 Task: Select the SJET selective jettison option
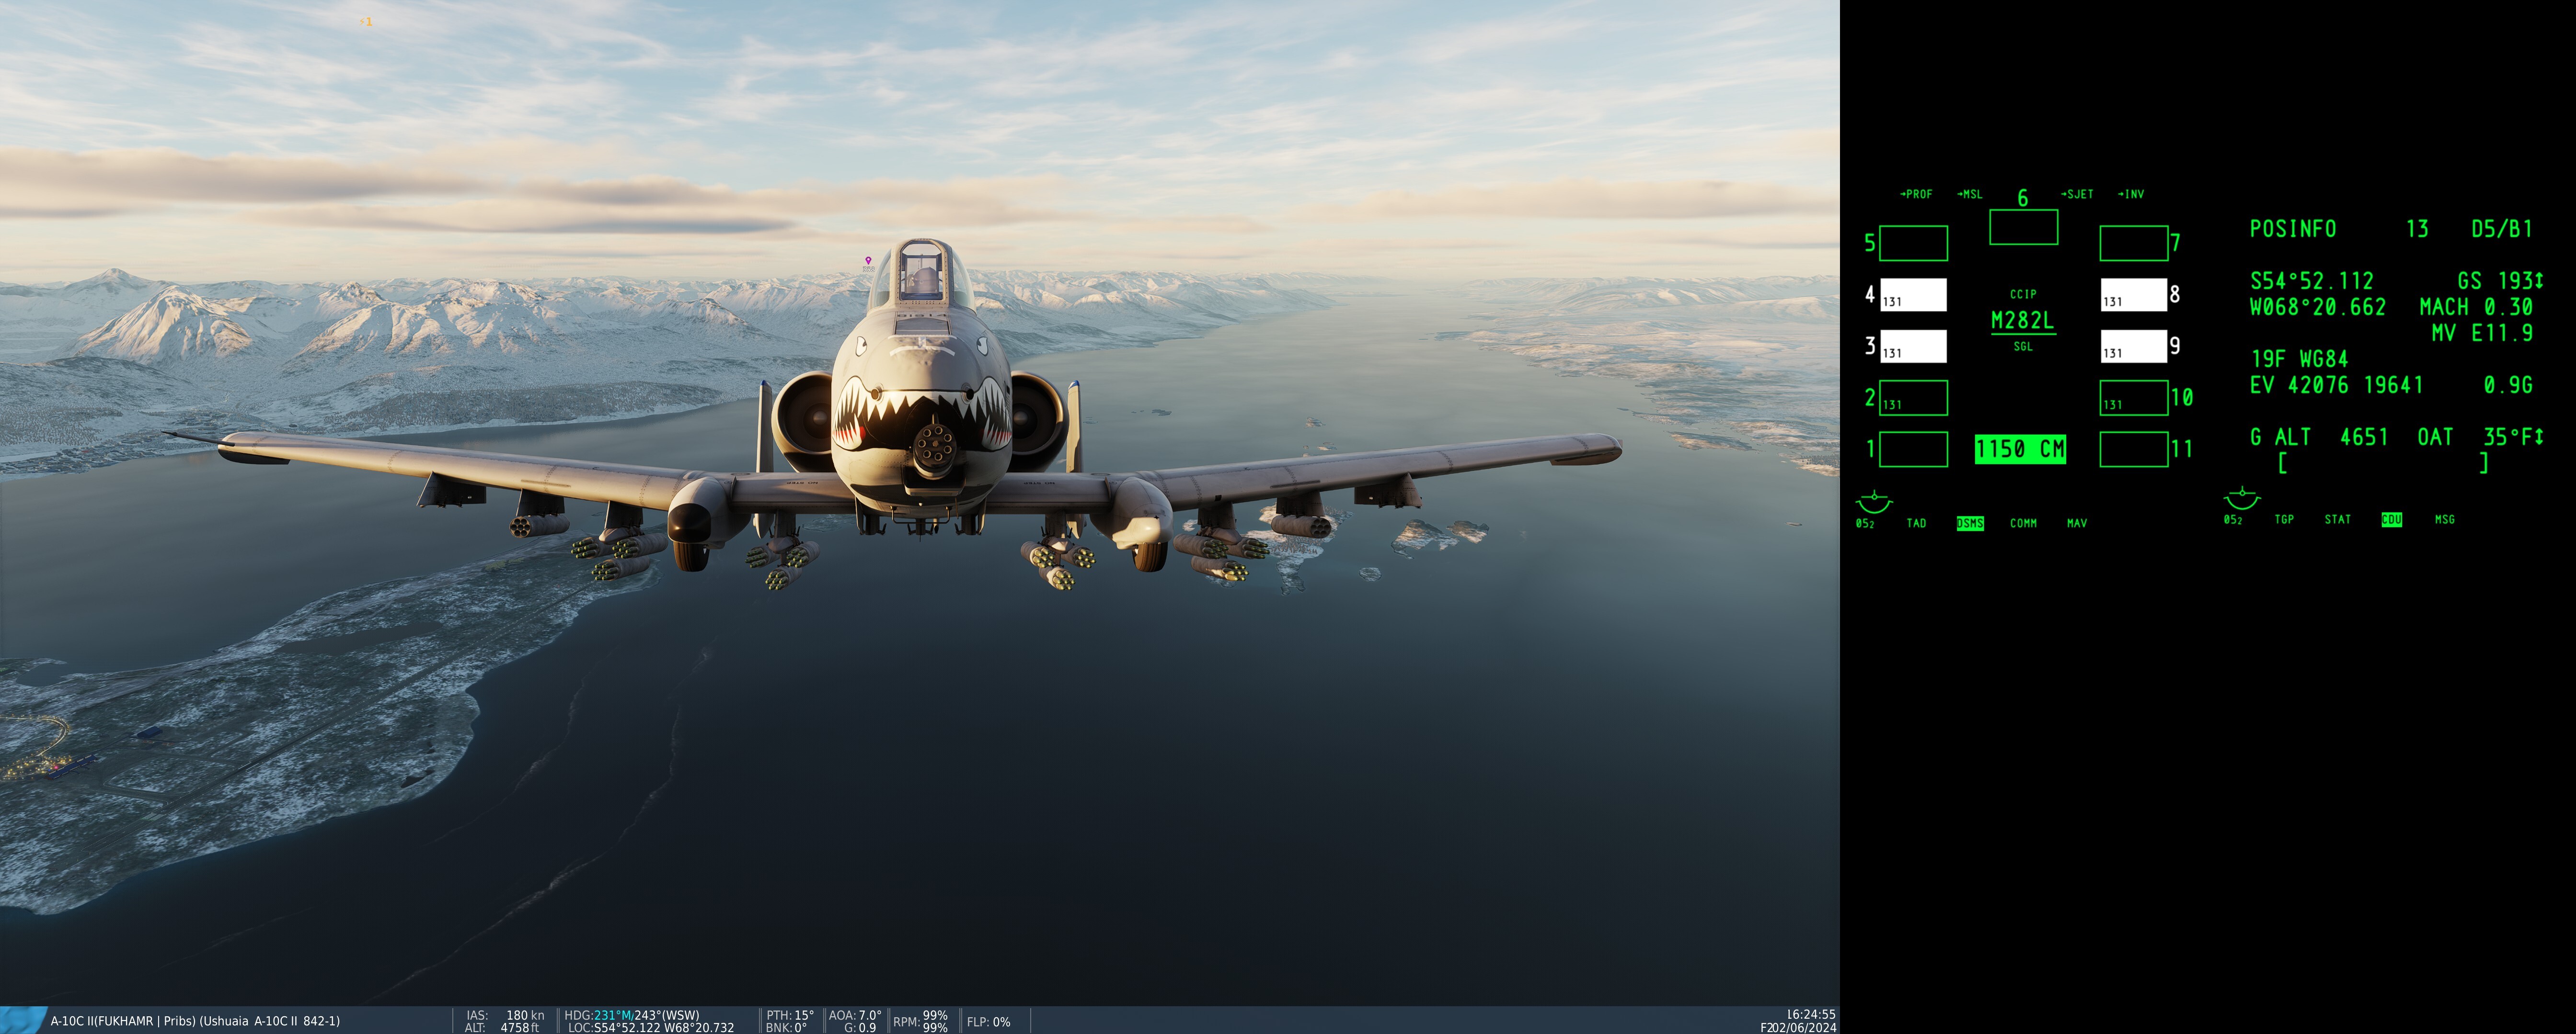click(x=2077, y=194)
